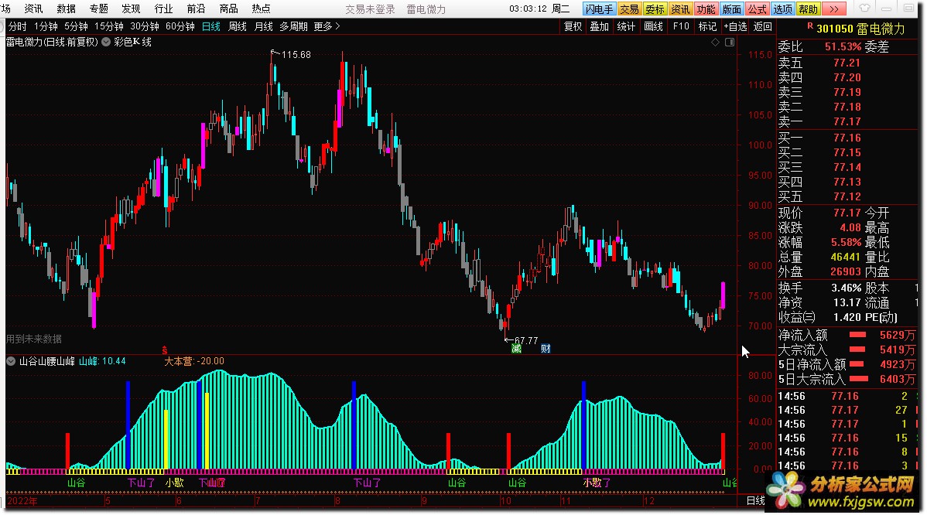The width and height of the screenshot is (927, 515).
Task: Click the 日线 period label at bottom right
Action: 755,501
